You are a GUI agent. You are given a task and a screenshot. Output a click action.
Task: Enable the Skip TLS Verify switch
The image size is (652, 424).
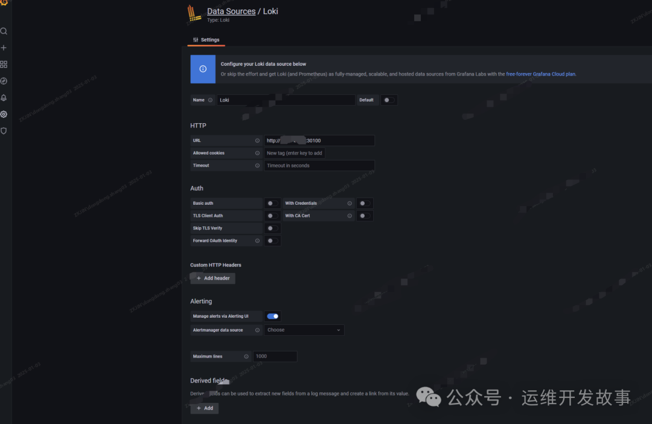pyautogui.click(x=272, y=228)
